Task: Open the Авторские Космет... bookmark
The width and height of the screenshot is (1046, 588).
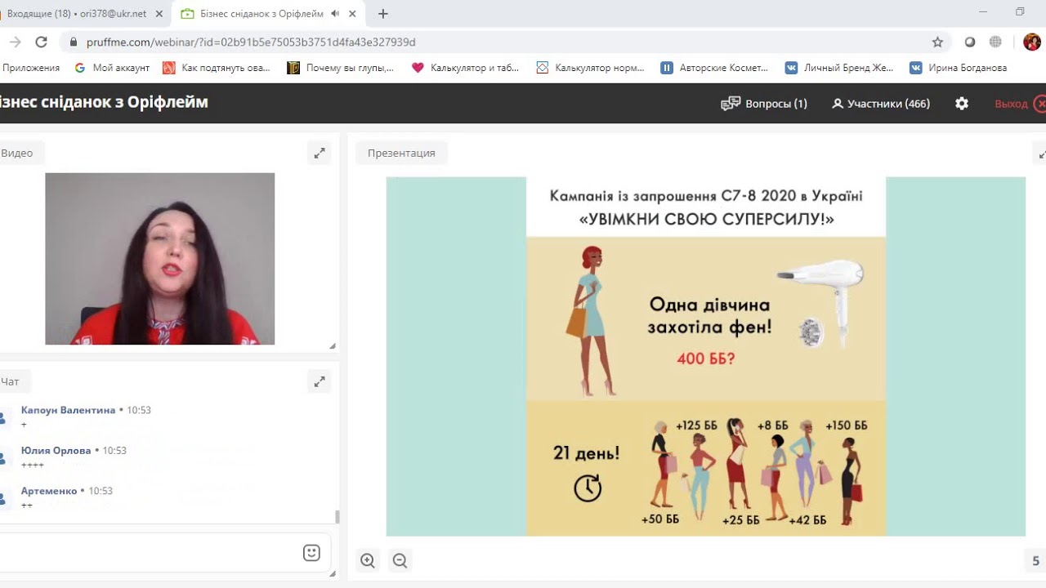Action: 715,68
